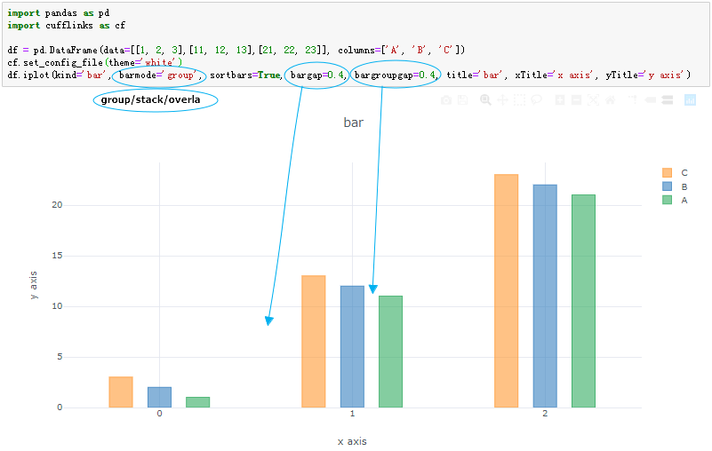Click the y-axis tick label "15"
The image size is (712, 451).
(x=57, y=256)
